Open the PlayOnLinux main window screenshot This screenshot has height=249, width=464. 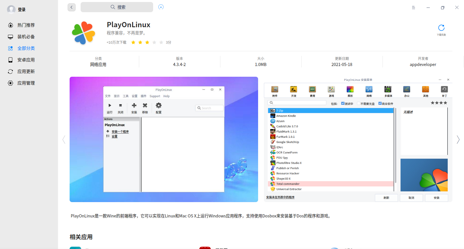point(164,139)
